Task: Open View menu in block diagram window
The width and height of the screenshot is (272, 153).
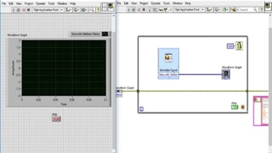Action: (x=134, y=3)
